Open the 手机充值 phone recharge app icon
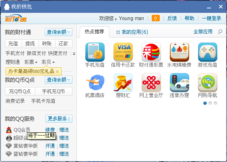This screenshot has height=162, width=227. coord(95,52)
